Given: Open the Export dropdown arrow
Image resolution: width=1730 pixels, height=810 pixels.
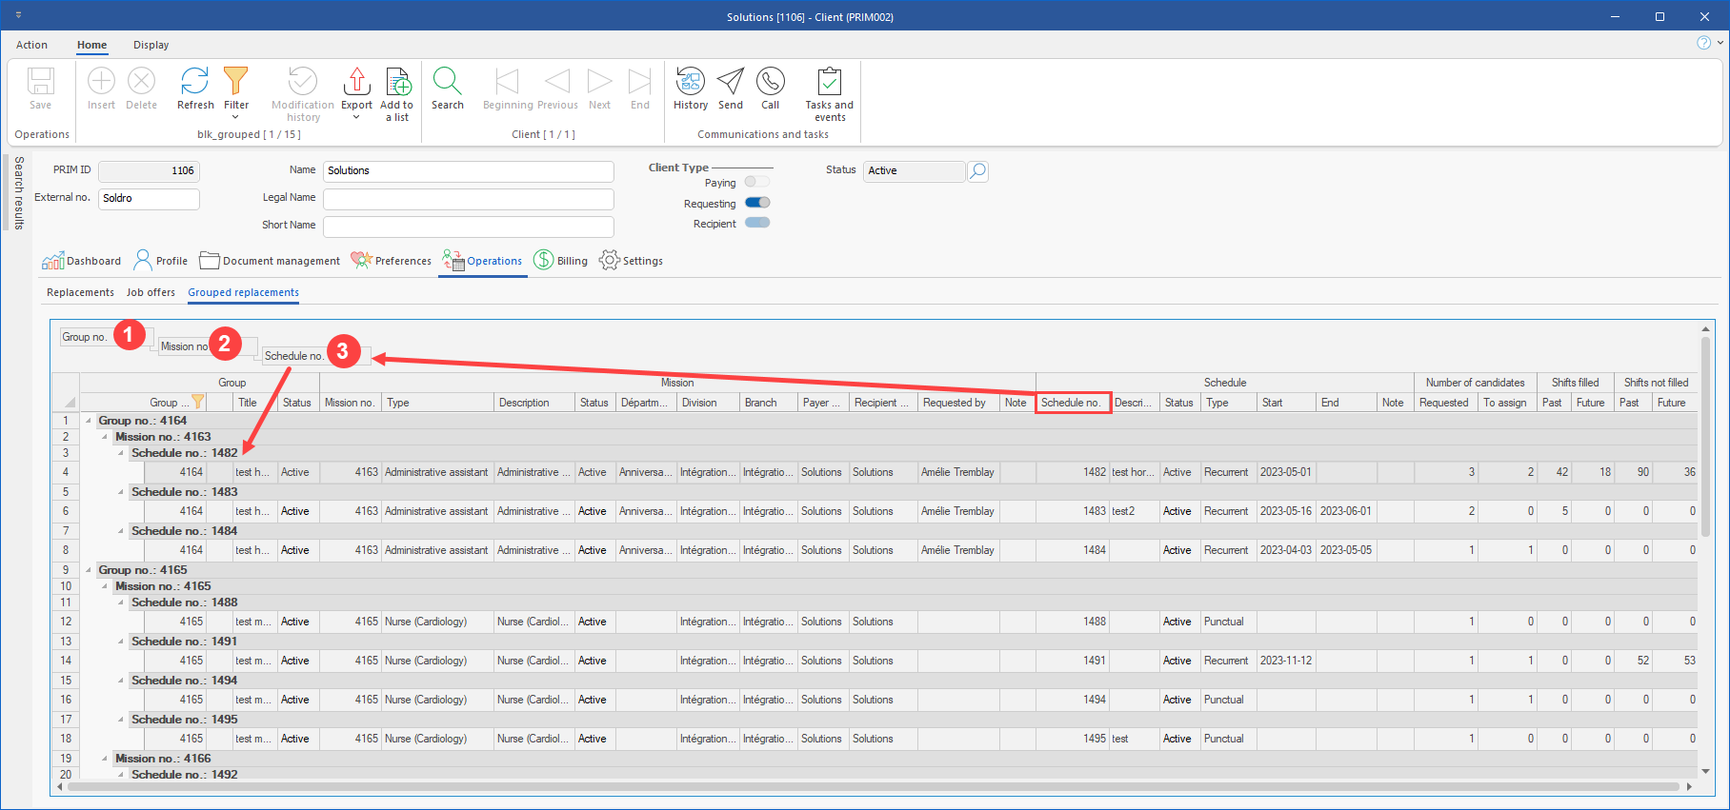Looking at the screenshot, I should [x=356, y=118].
